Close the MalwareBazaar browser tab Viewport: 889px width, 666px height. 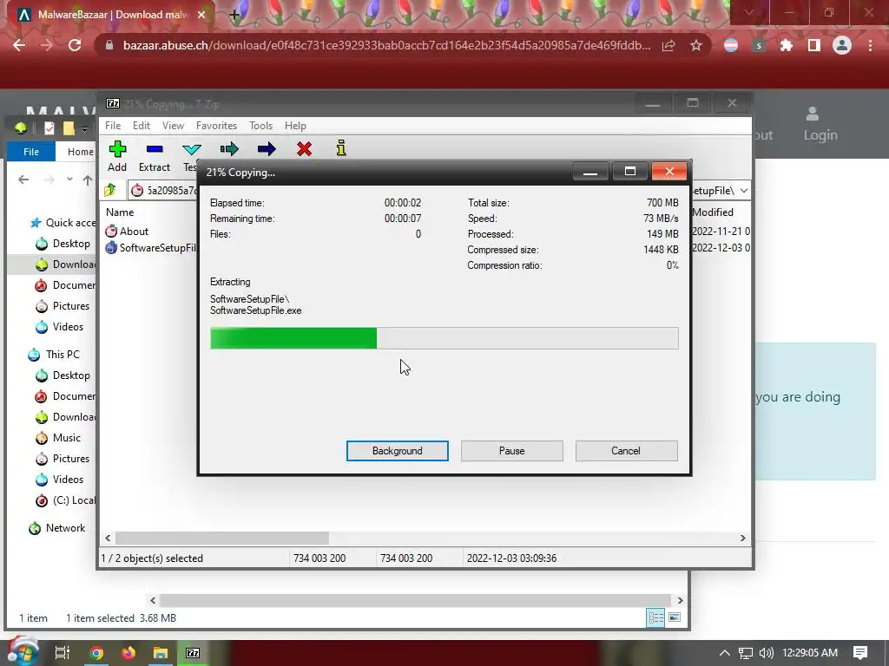pyautogui.click(x=201, y=15)
